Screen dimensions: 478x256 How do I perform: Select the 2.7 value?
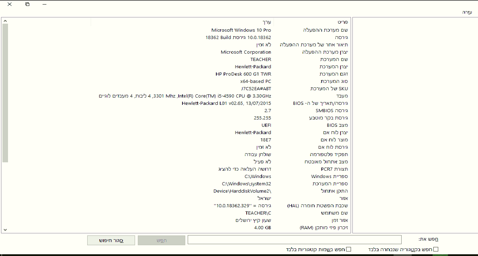click(268, 111)
